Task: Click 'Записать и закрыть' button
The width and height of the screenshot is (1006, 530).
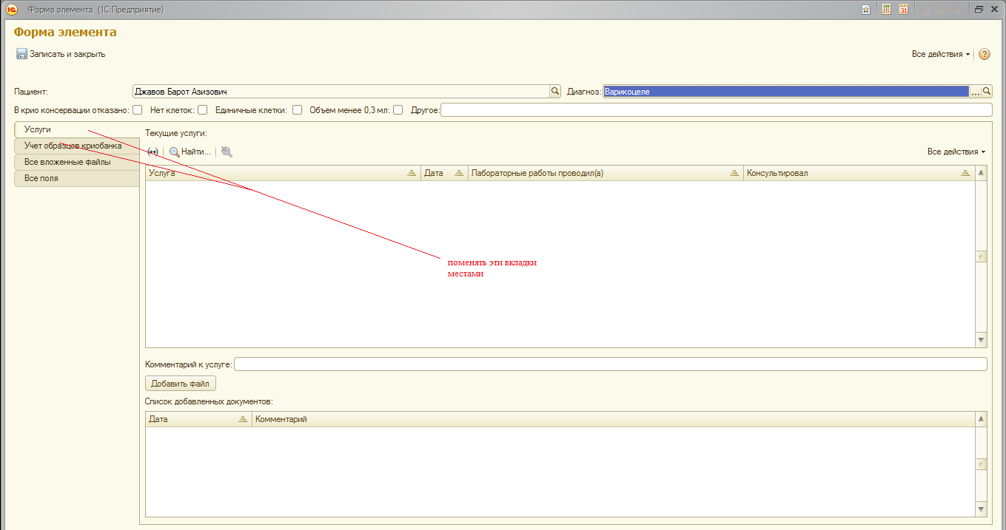Action: tap(61, 54)
